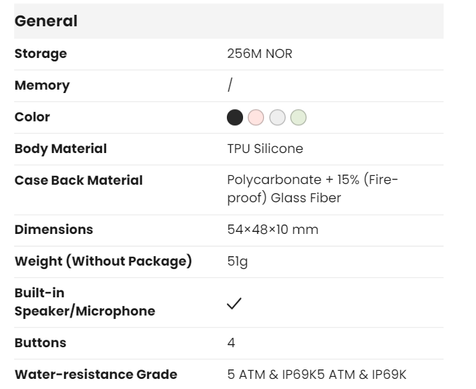Screen dimensions: 476x389
Task: Select the TPU Silicone value text
Action: pyautogui.click(x=265, y=149)
